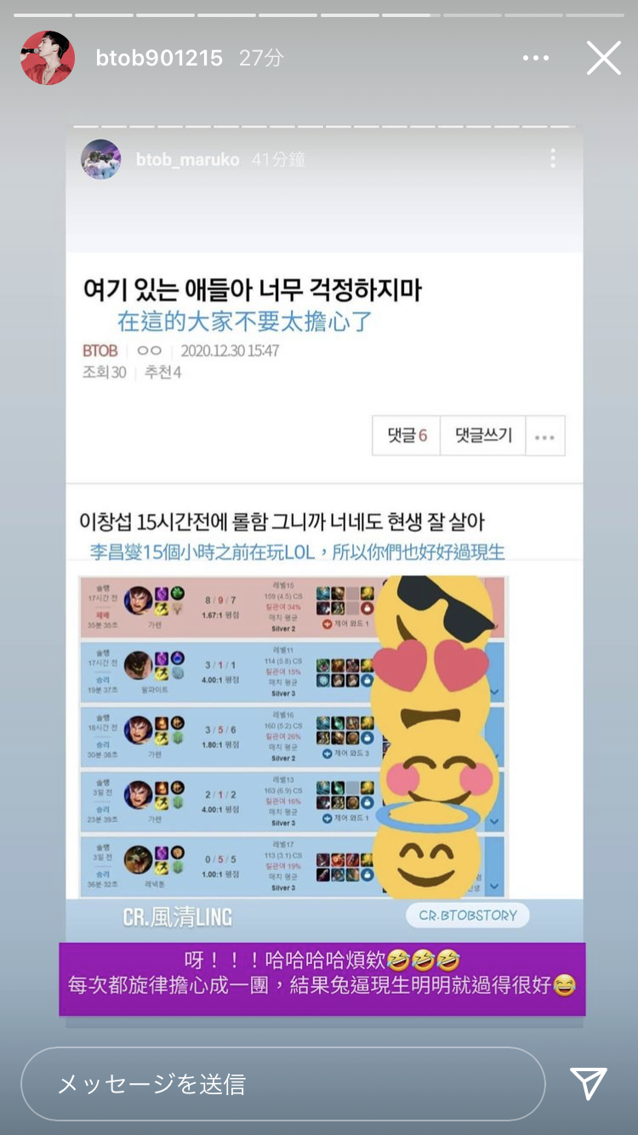Open the vertical three-dot menu of the reposted story
638x1135 pixels.
tap(553, 158)
